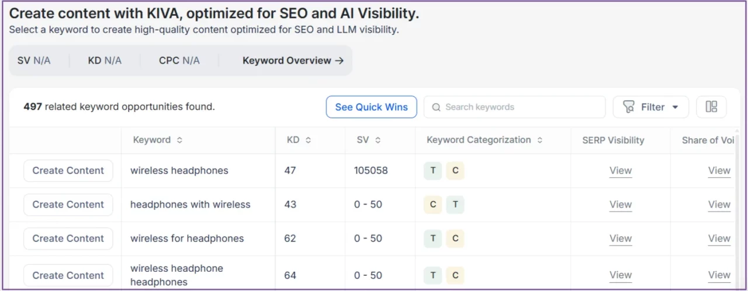Image resolution: width=748 pixels, height=291 pixels.
Task: View SERP Visibility for wireless headphones
Action: [x=620, y=171]
